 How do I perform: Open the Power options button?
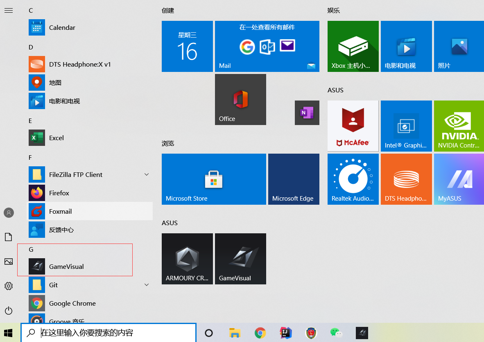[x=9, y=310]
